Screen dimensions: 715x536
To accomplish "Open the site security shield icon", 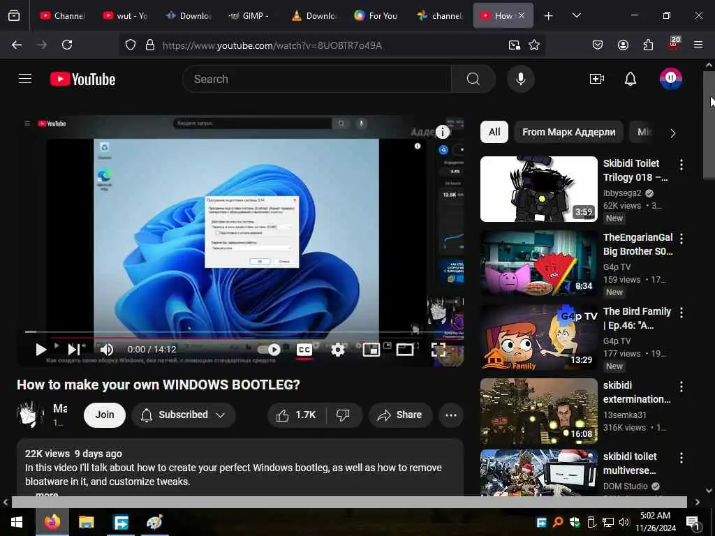I will pos(131,45).
